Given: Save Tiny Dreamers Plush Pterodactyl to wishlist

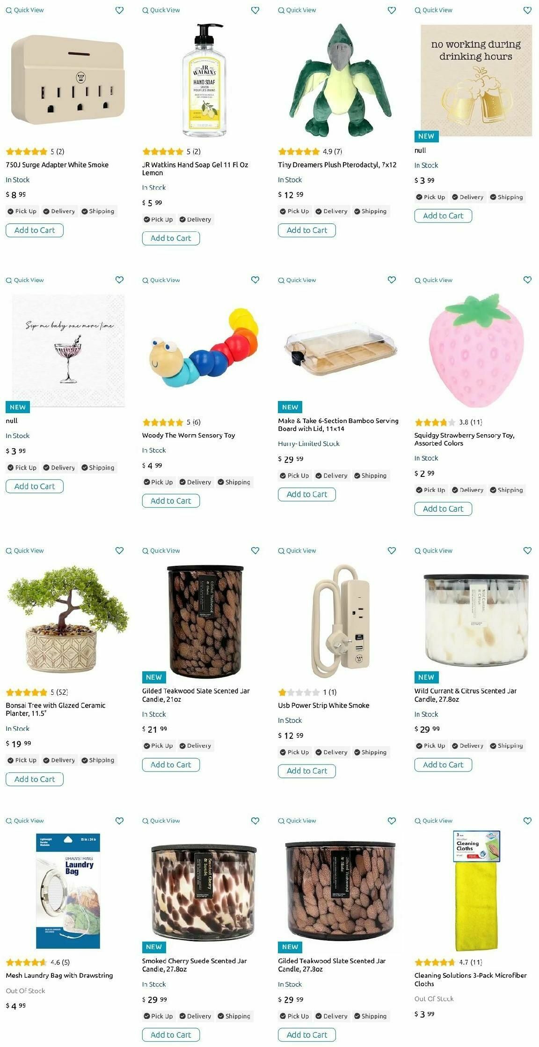Looking at the screenshot, I should coord(392,10).
